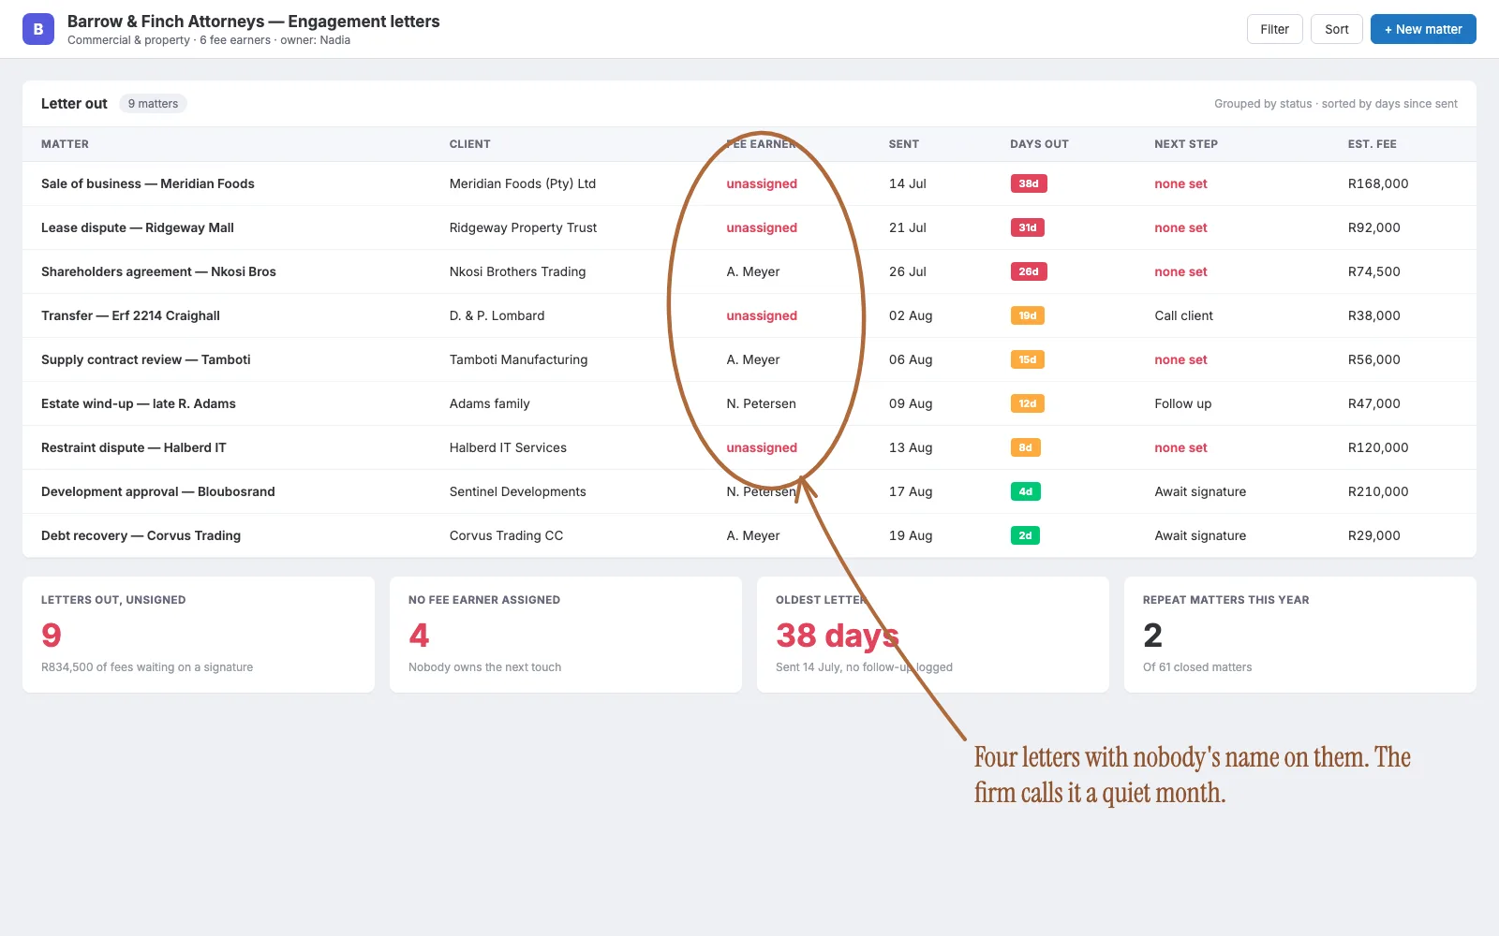
Task: Click the Barrow & Finch 'B' logo icon
Action: [38, 29]
